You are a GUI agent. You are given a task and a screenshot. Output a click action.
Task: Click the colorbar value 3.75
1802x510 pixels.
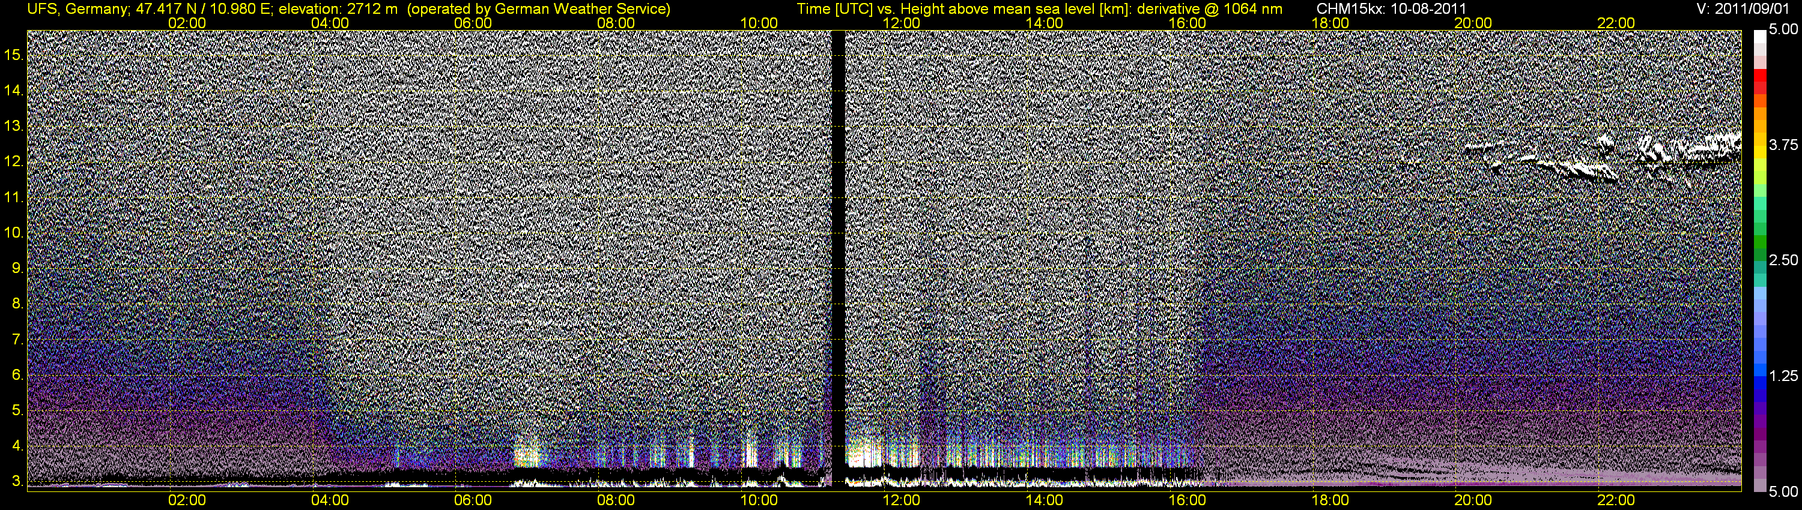click(1783, 145)
